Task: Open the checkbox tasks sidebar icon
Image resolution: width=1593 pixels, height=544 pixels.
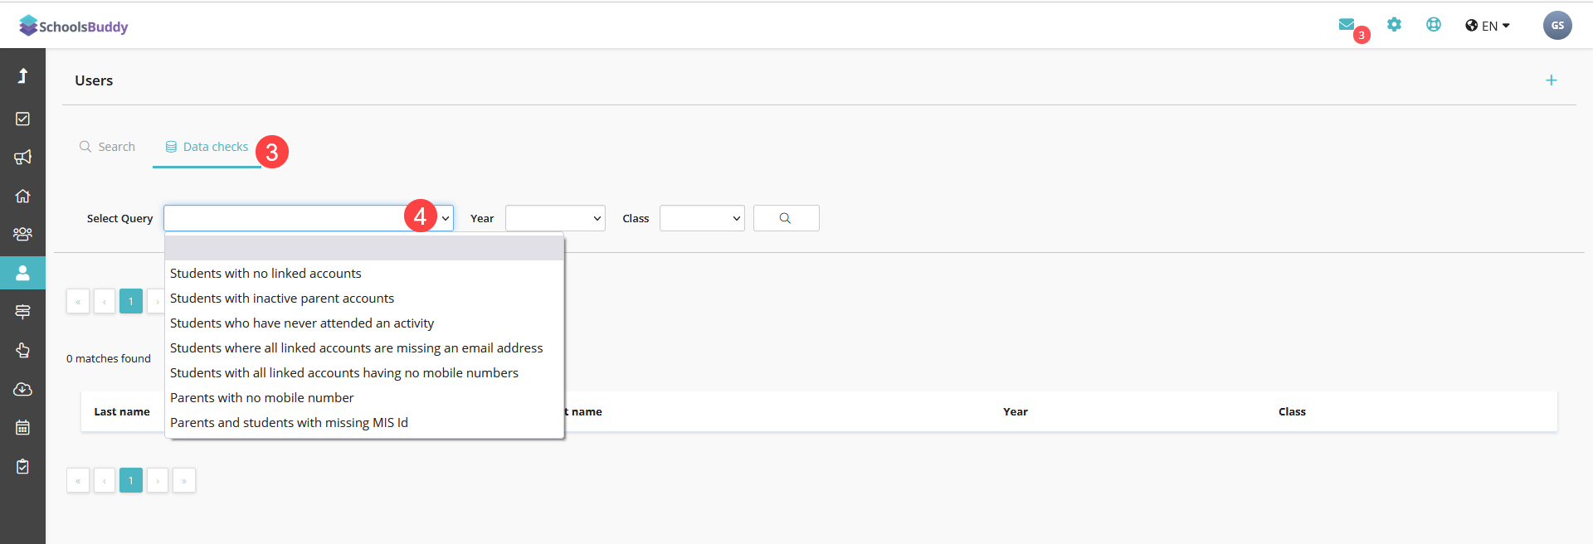Action: coord(22,119)
